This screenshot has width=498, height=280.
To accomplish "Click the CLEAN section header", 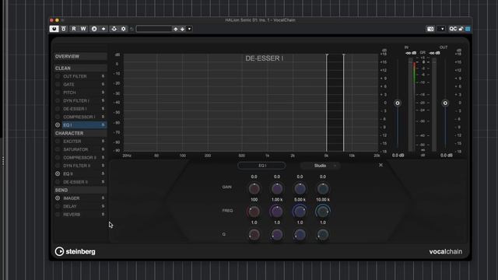I will (80, 68).
